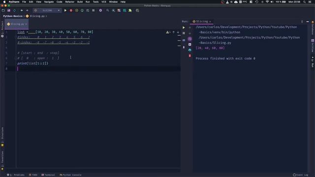This screenshot has height=177, width=315.
Task: Open the Python Console tool window
Action: [70, 175]
